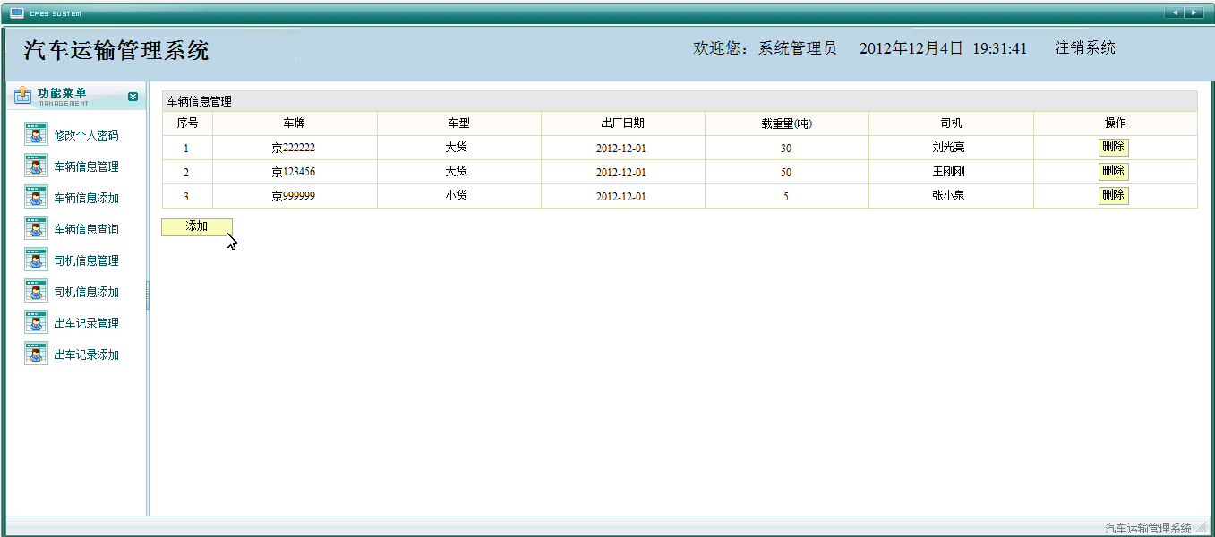This screenshot has width=1215, height=537.
Task: Click the 出厂日期 column header
Action: 622,124
